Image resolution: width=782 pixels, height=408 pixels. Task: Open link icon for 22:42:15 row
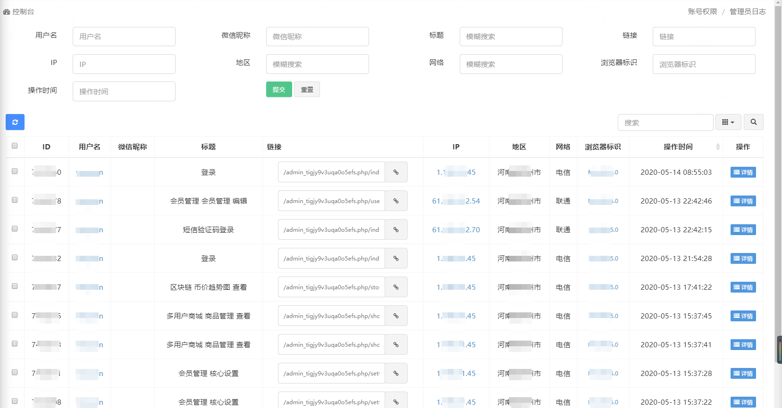pos(396,230)
